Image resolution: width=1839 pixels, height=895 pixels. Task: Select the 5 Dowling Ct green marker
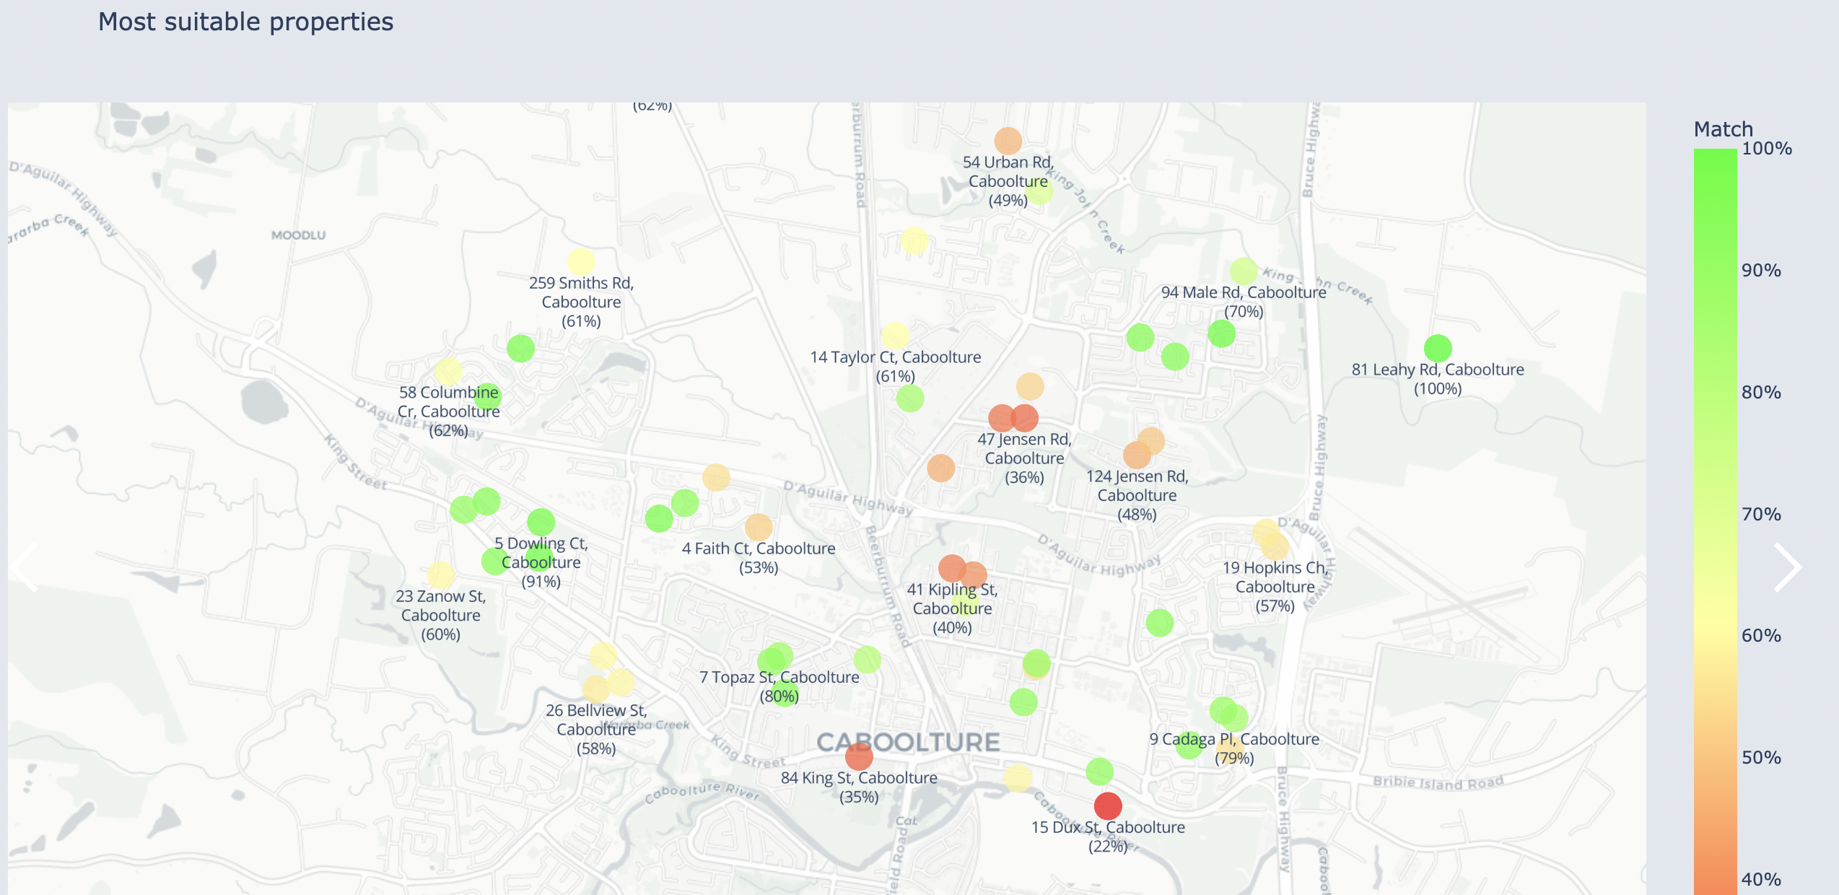point(541,522)
